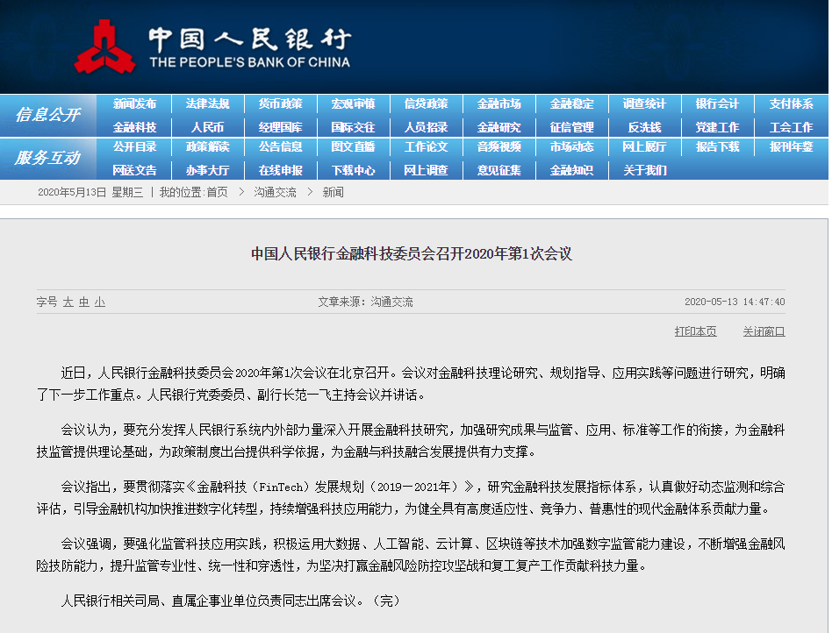Go to 党建工作 section

coord(717,127)
